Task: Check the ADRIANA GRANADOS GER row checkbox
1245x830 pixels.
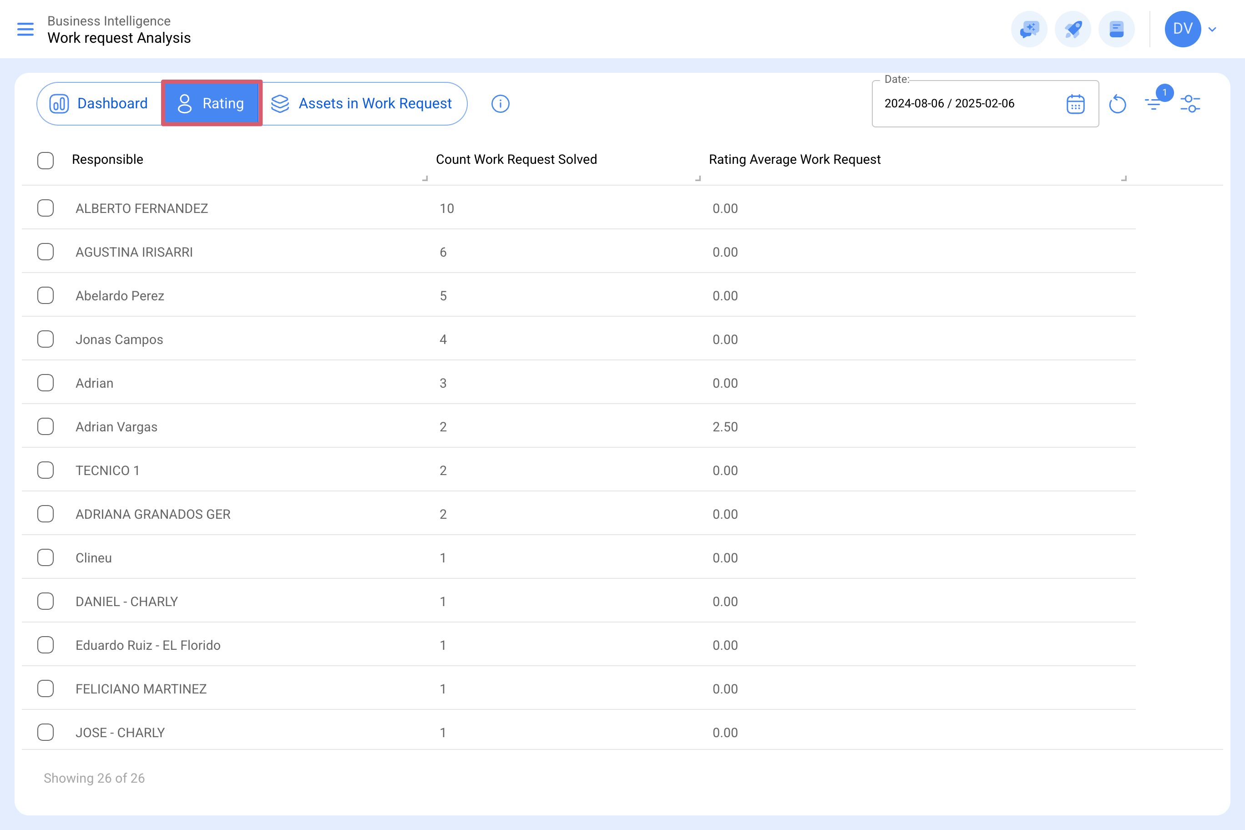Action: point(46,514)
